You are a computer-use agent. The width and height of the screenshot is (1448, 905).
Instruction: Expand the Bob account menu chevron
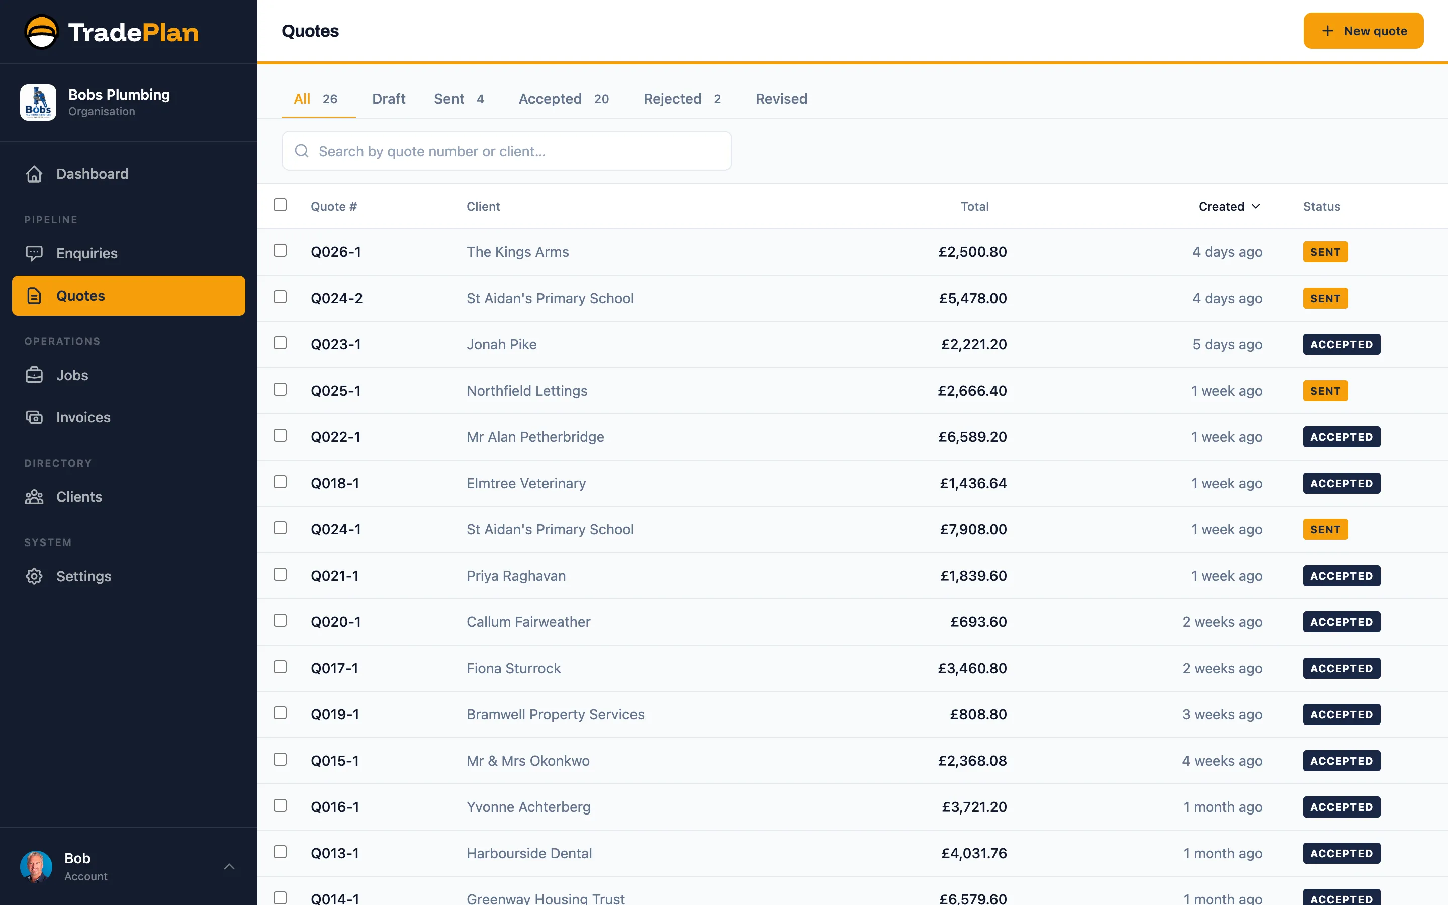tap(229, 866)
